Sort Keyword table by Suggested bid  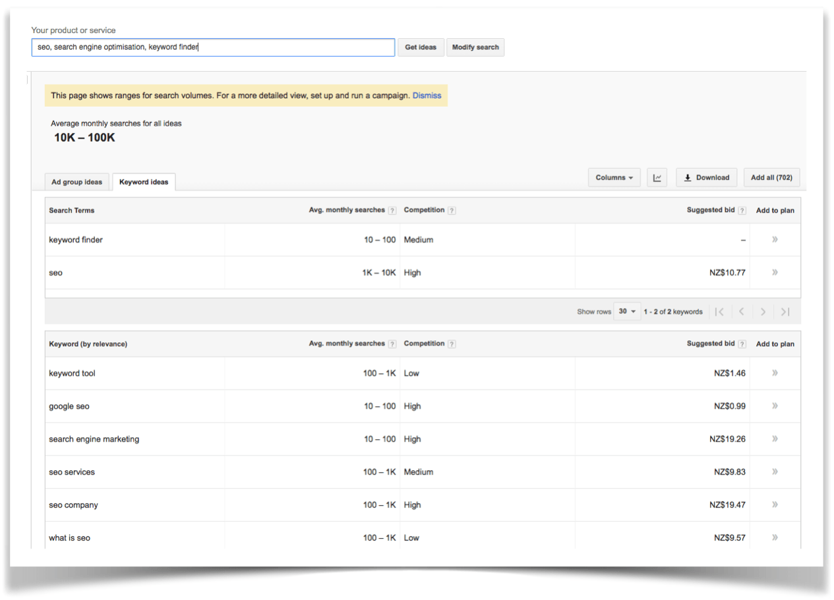(711, 344)
